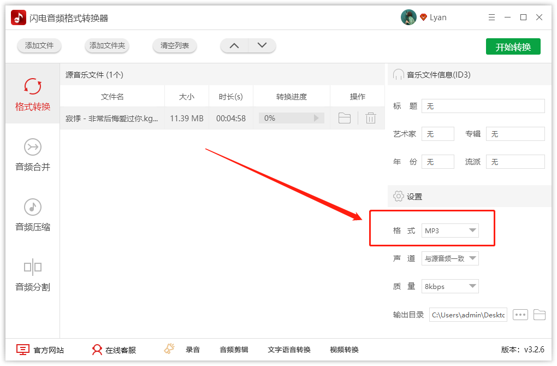Click the 文件名 column header
The image size is (557, 366).
point(112,96)
